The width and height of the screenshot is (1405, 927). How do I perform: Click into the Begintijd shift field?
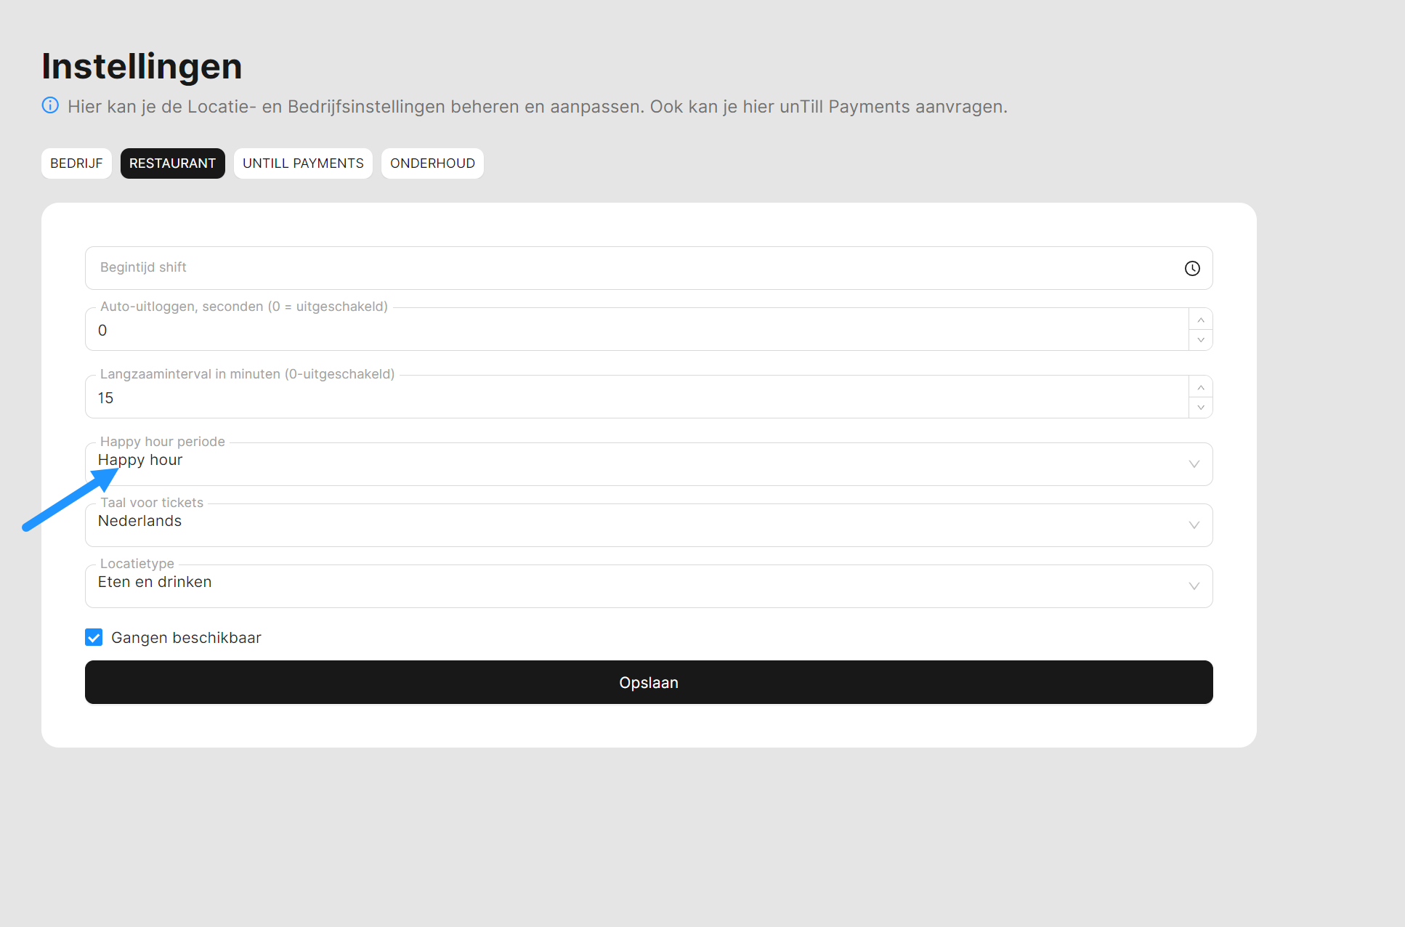pyautogui.click(x=625, y=268)
